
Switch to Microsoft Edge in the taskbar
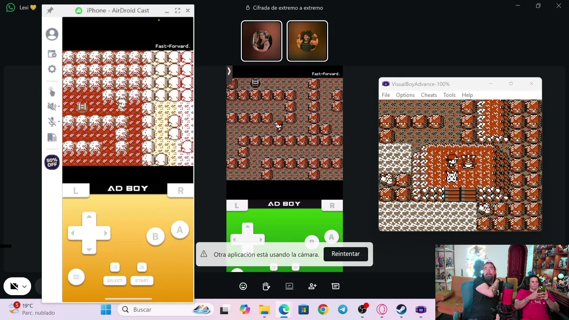284,309
